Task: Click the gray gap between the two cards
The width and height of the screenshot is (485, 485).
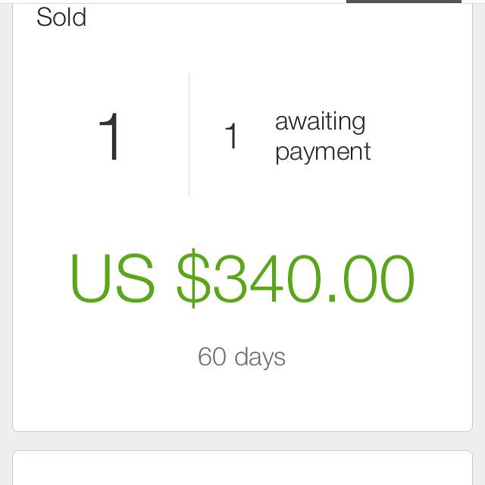Action: [x=242, y=441]
